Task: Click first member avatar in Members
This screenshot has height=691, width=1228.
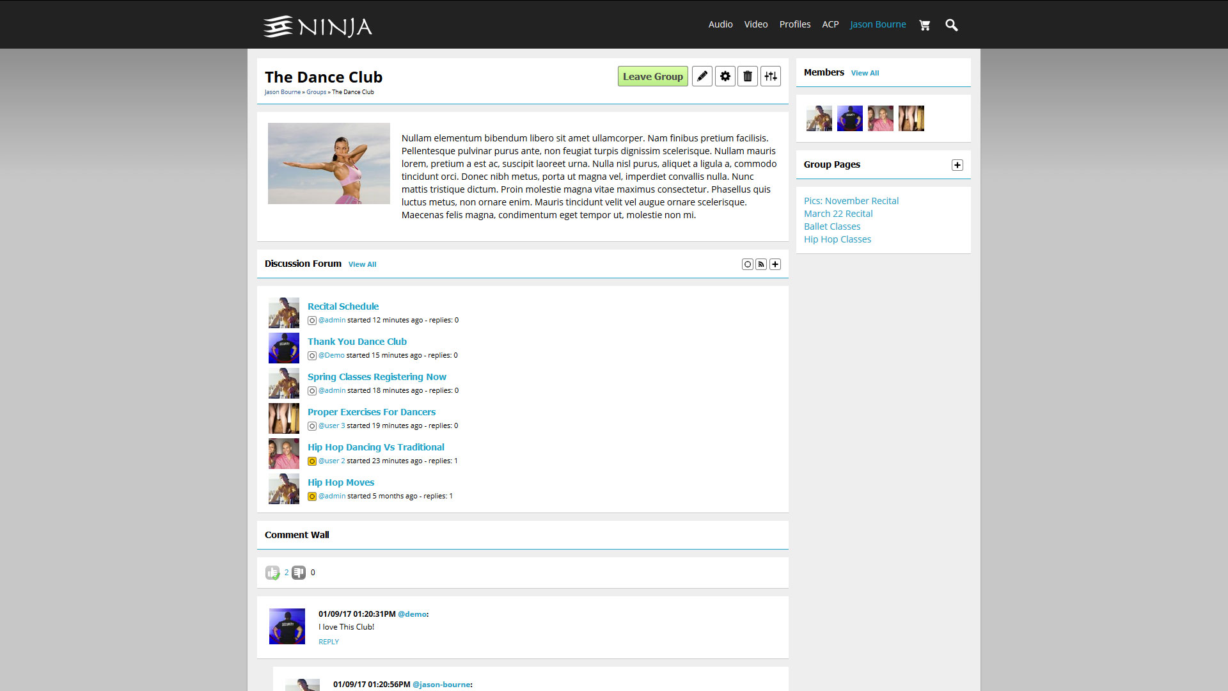Action: coord(819,118)
